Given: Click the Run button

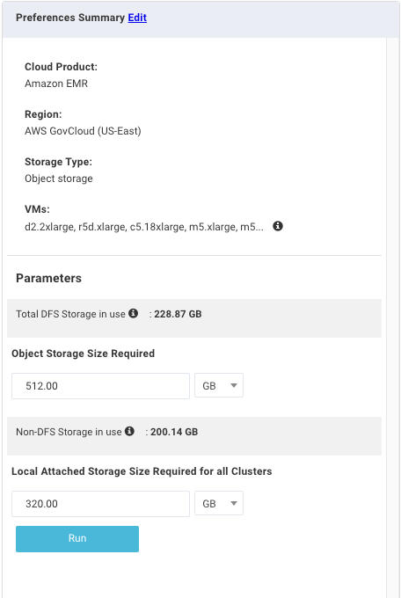Looking at the screenshot, I should [77, 538].
